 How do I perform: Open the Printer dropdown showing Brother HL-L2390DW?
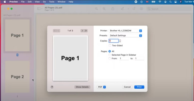125,31
